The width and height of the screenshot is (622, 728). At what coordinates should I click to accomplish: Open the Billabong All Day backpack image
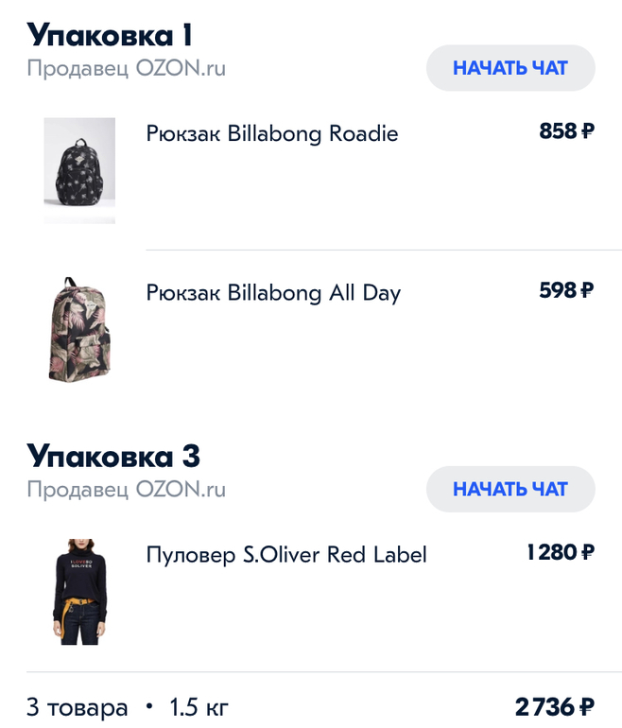[79, 329]
